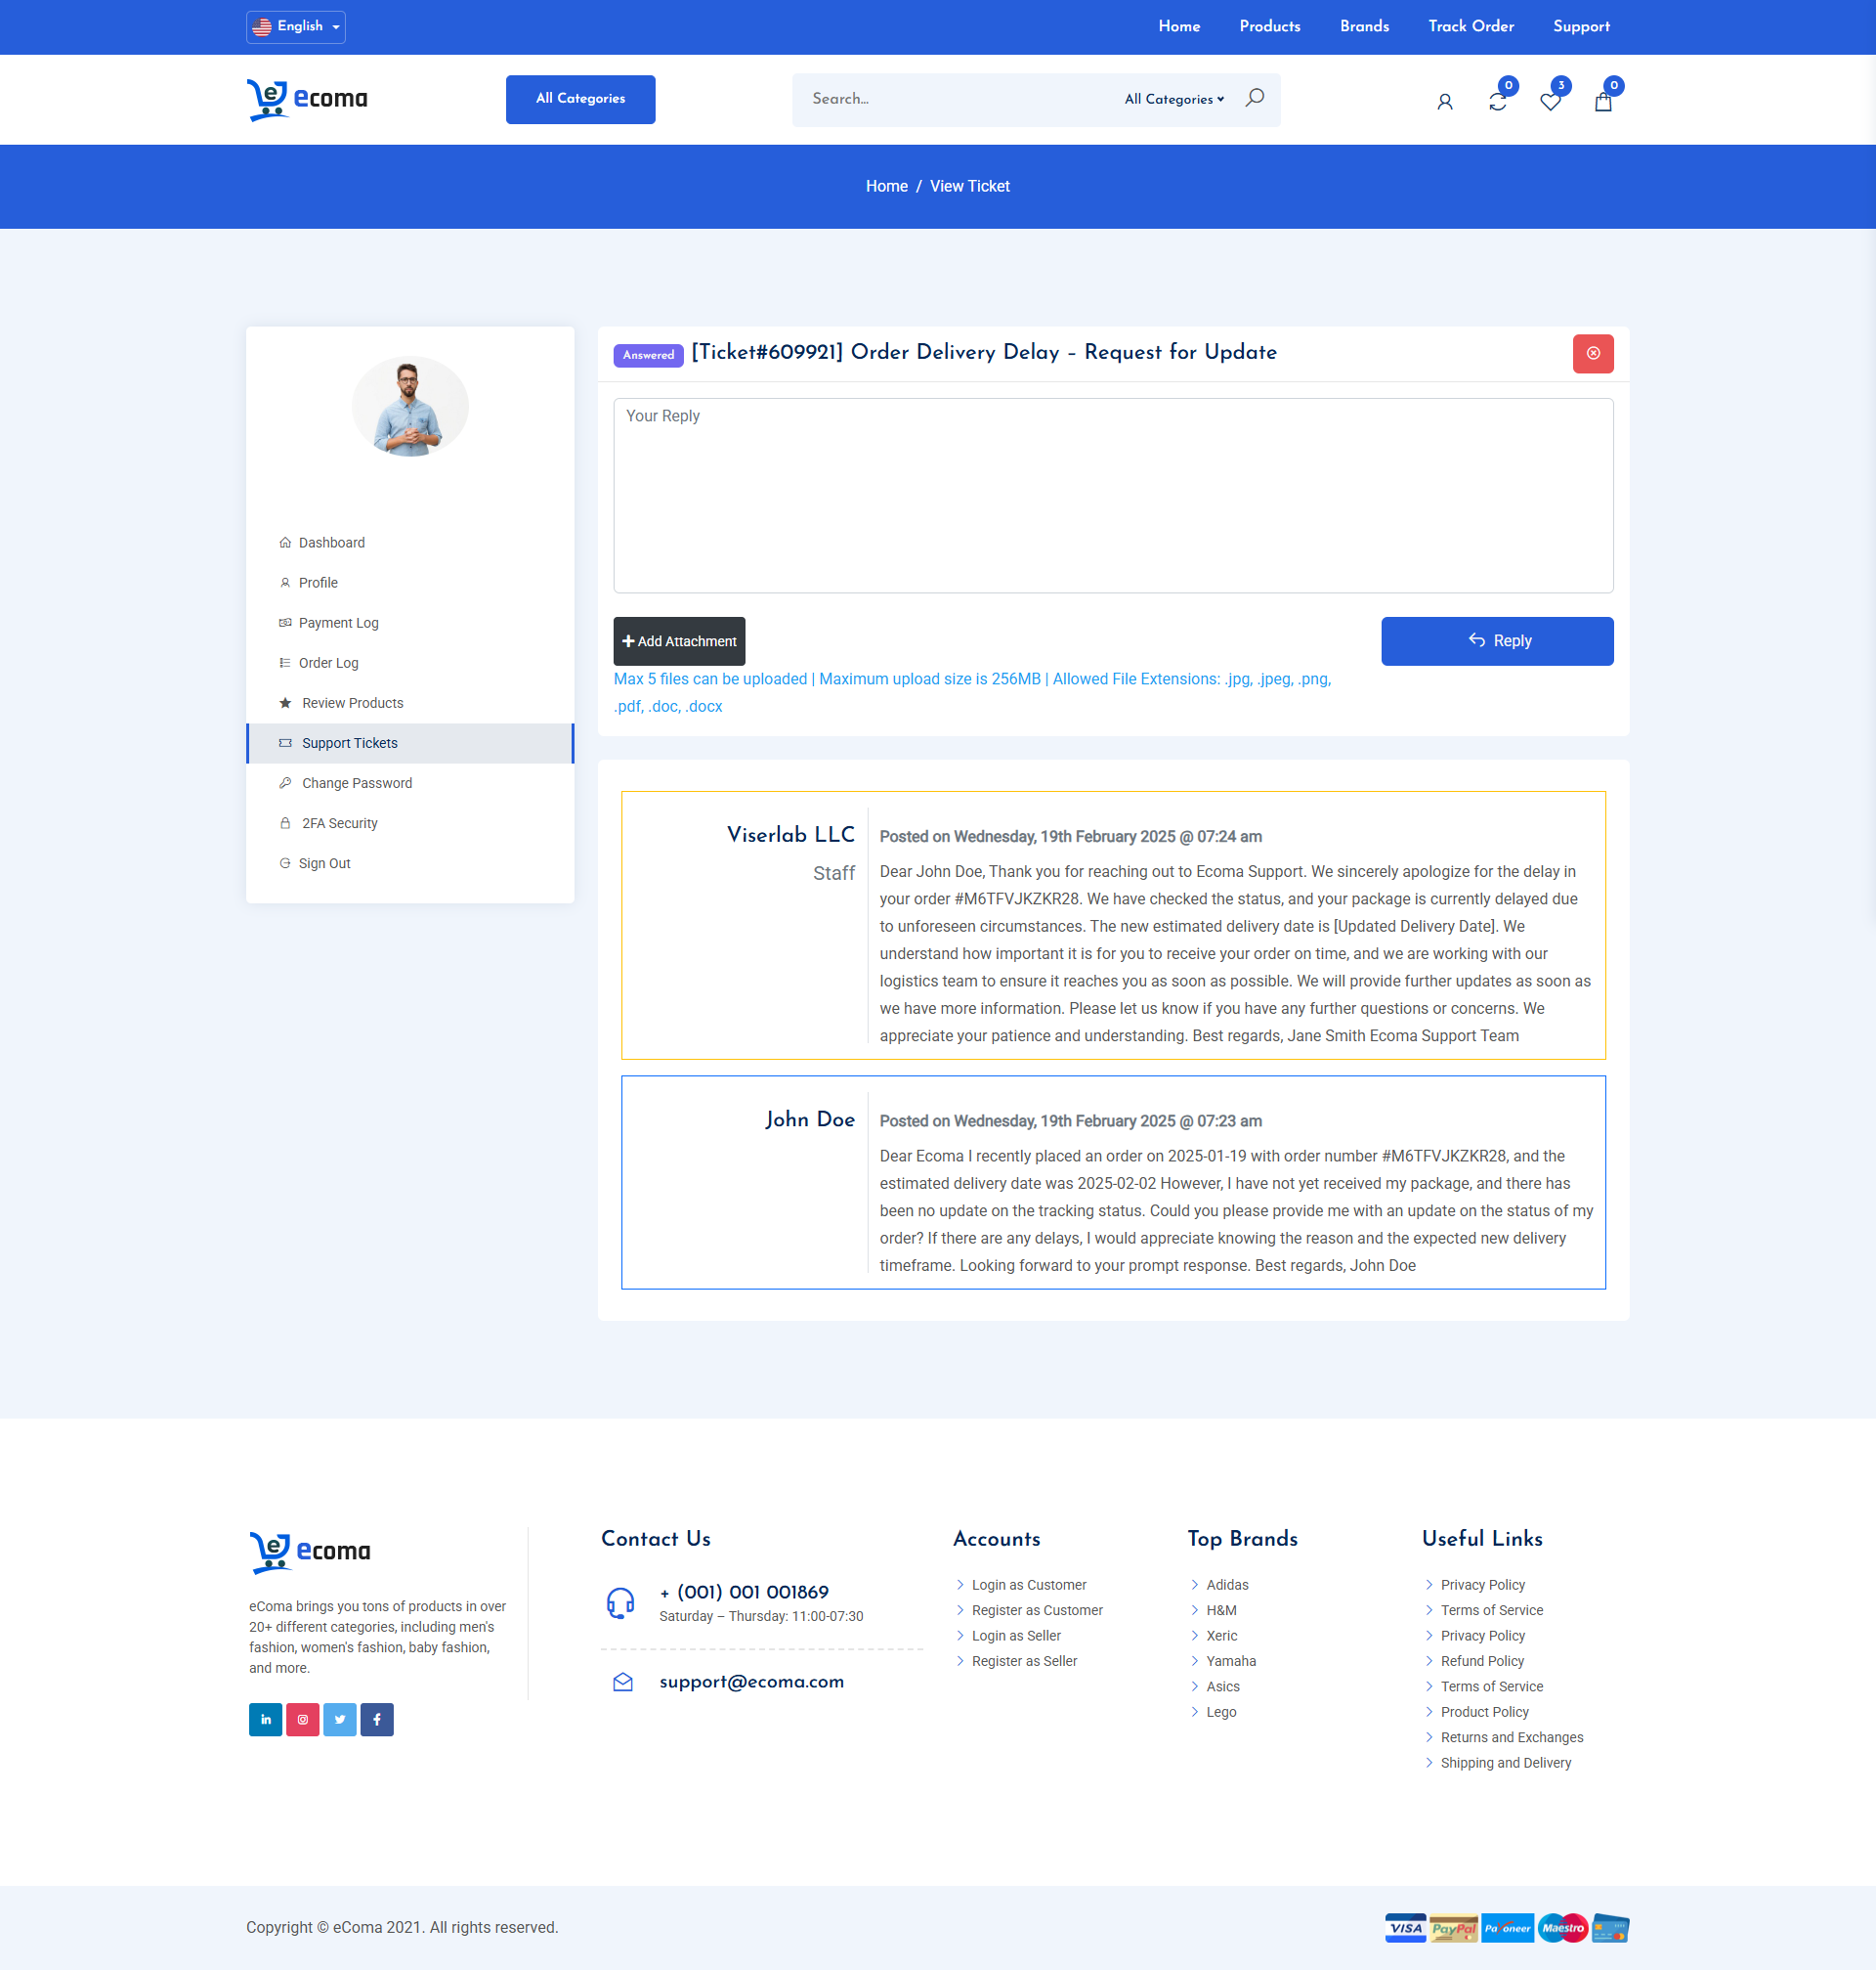Open All Categories search filter dropdown
The height and width of the screenshot is (1970, 1876).
pos(1173,99)
